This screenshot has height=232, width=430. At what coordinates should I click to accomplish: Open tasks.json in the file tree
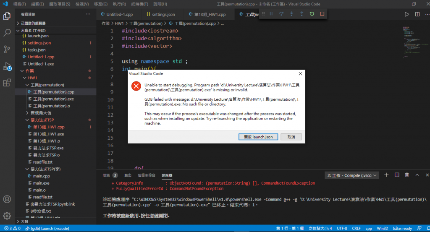56,50
